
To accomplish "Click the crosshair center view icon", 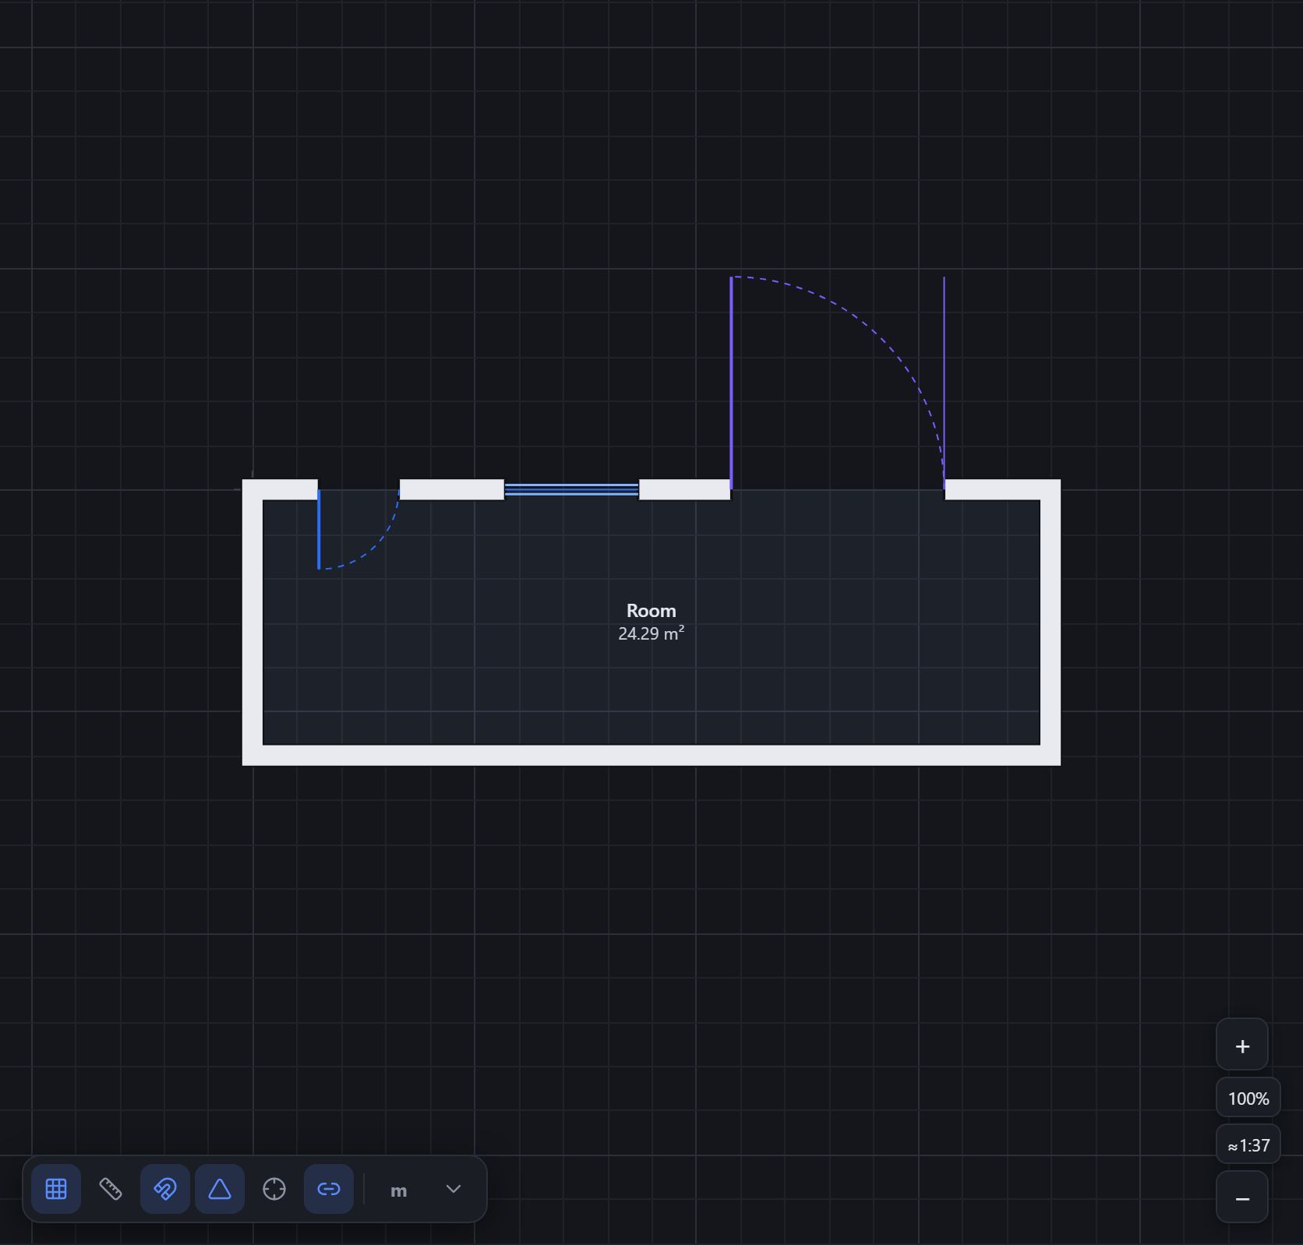I will [x=274, y=1189].
